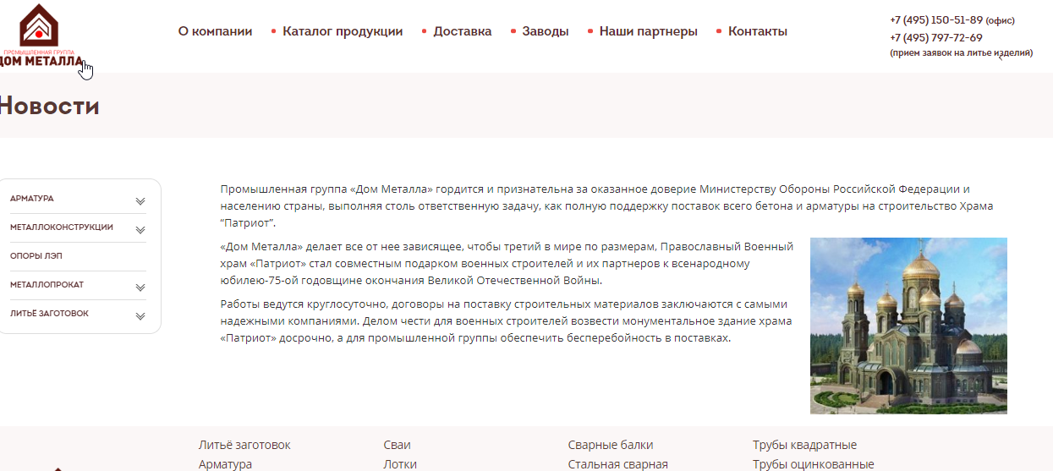Expand the Металлоконструкции chevron arrow
Screen dimensions: 1053x471
point(140,230)
